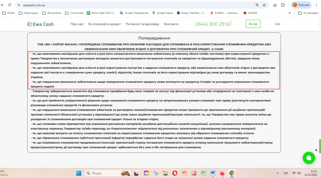
Task: Open Task View from taskbar
Action: click(136, 173)
